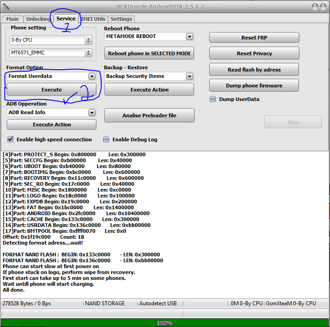The height and width of the screenshot is (327, 330).
Task: Click Execute under Format Option
Action: click(x=52, y=90)
